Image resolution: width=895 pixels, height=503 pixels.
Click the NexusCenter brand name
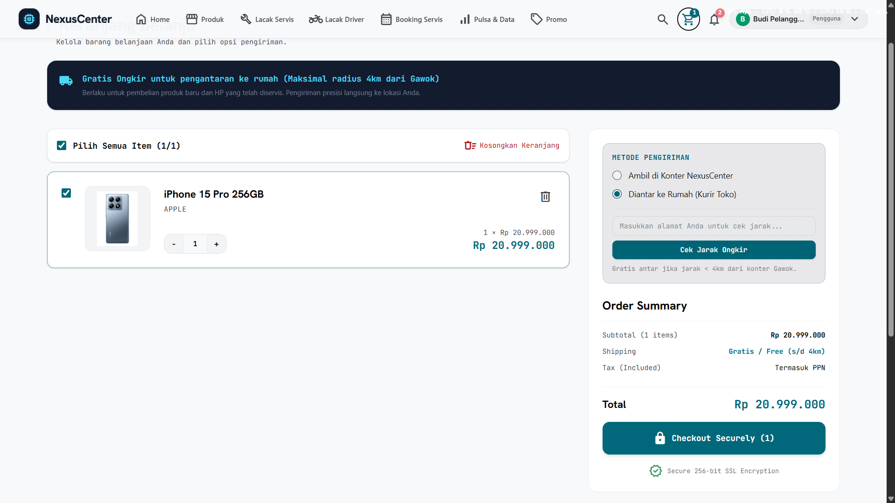click(x=79, y=19)
